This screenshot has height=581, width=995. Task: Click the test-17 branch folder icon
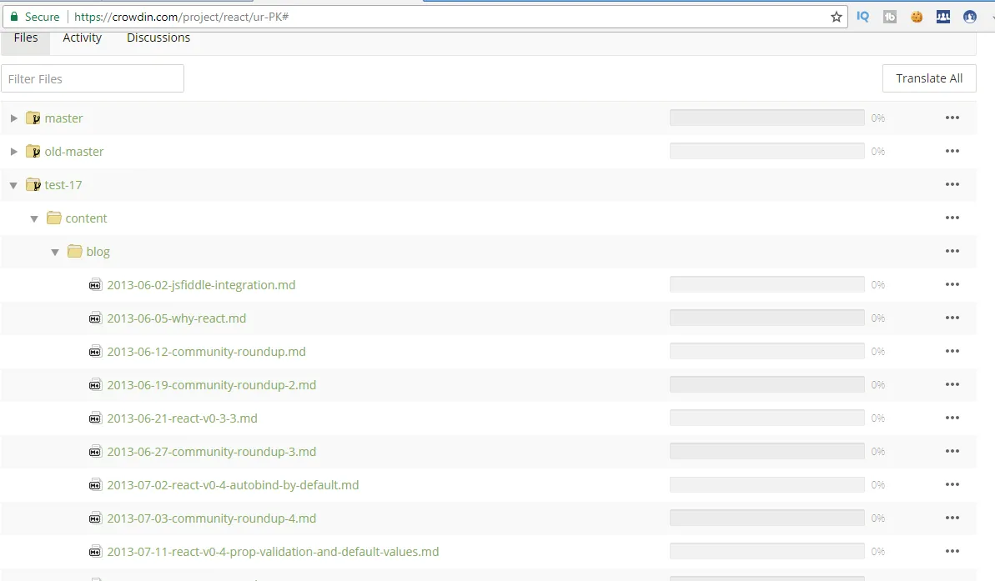pyautogui.click(x=33, y=184)
